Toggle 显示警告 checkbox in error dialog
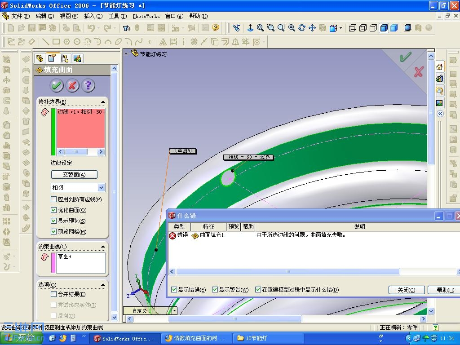This screenshot has height=345, width=460. click(x=215, y=290)
